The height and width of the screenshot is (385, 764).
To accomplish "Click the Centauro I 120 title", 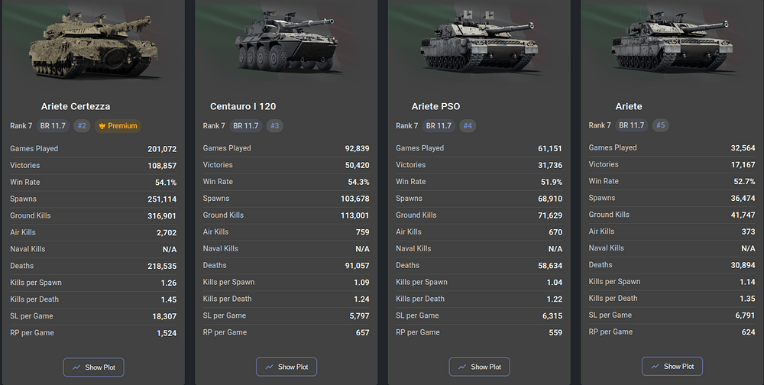I will [x=243, y=106].
